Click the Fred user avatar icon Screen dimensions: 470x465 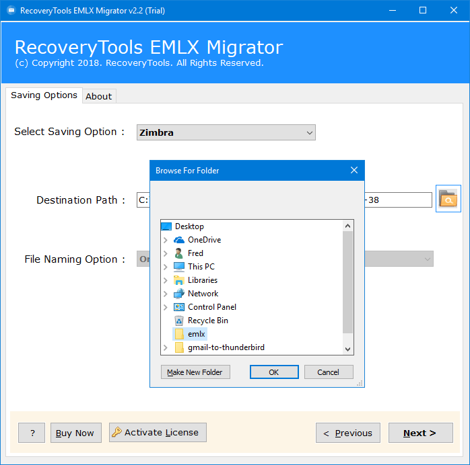click(179, 253)
